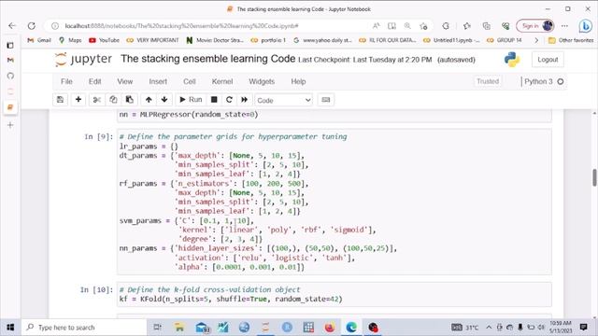Open the Kernel menu
598x336 pixels.
point(222,81)
